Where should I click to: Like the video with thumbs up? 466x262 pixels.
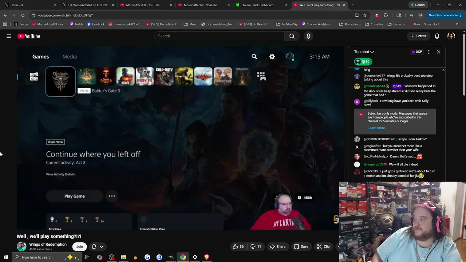click(x=238, y=246)
